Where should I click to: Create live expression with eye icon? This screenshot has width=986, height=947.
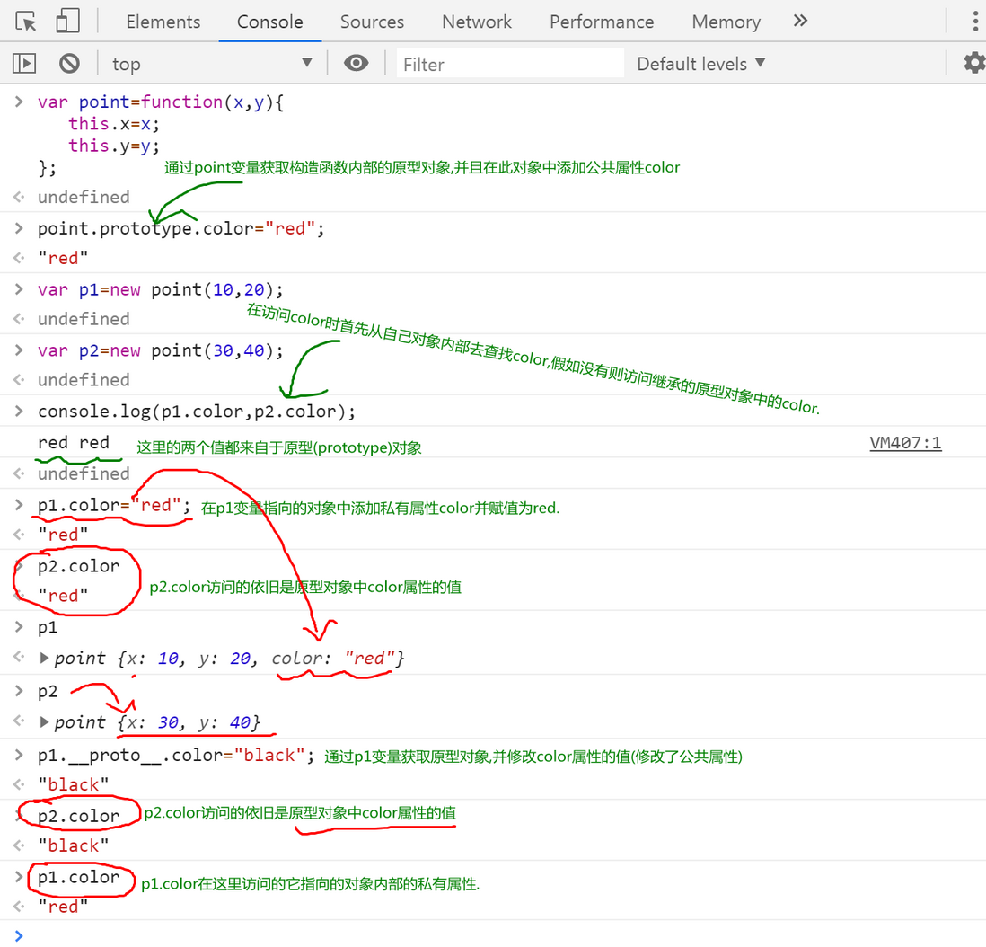(356, 63)
